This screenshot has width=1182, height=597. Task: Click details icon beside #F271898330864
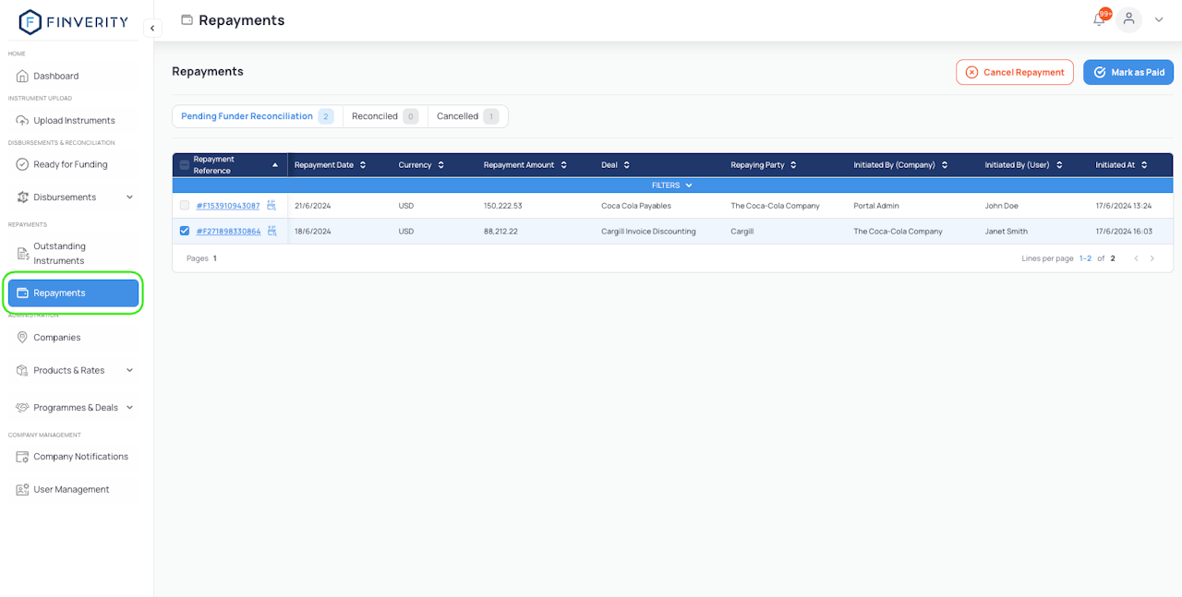coord(272,231)
